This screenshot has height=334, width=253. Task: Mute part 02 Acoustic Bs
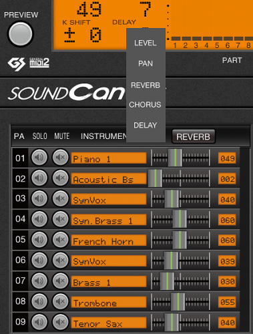tap(60, 178)
